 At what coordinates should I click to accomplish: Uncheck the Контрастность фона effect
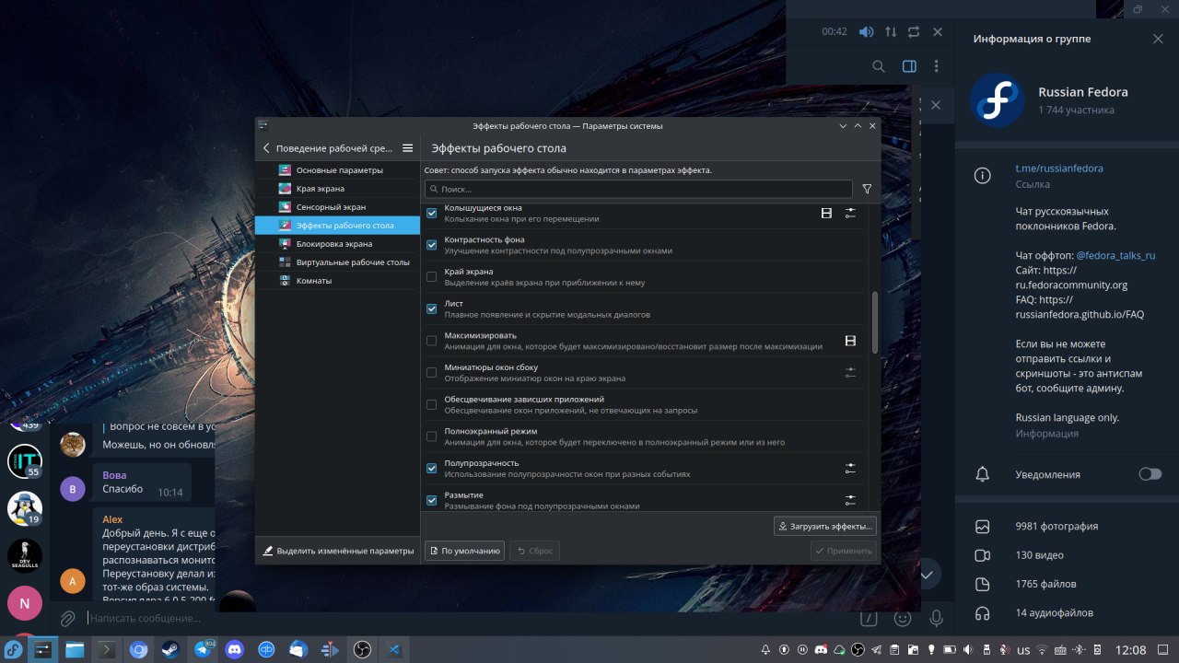pos(431,245)
